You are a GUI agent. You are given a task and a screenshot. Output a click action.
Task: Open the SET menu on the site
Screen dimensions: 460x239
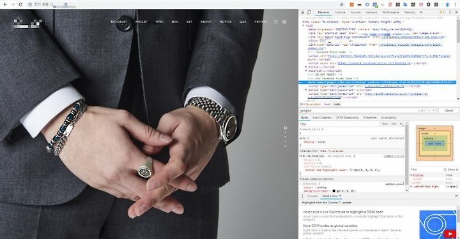[190, 22]
